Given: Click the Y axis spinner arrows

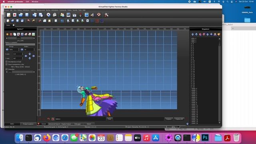Looking at the screenshot, I should point(23,58).
